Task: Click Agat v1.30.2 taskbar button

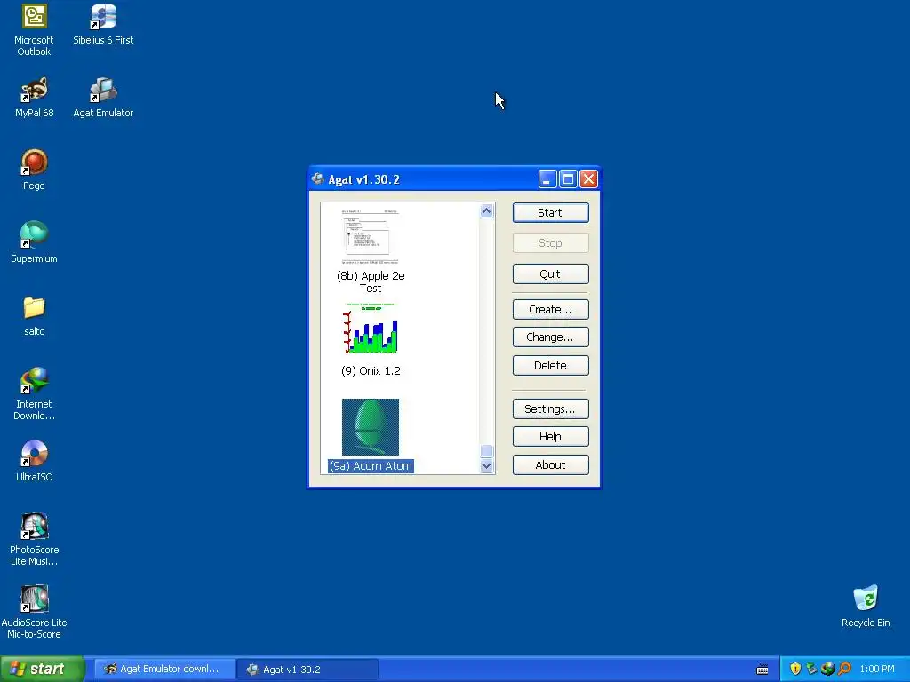Action: pos(307,670)
